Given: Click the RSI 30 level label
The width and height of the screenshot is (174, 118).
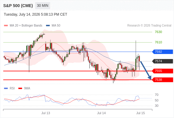Looking at the screenshot, I should 157,106.
